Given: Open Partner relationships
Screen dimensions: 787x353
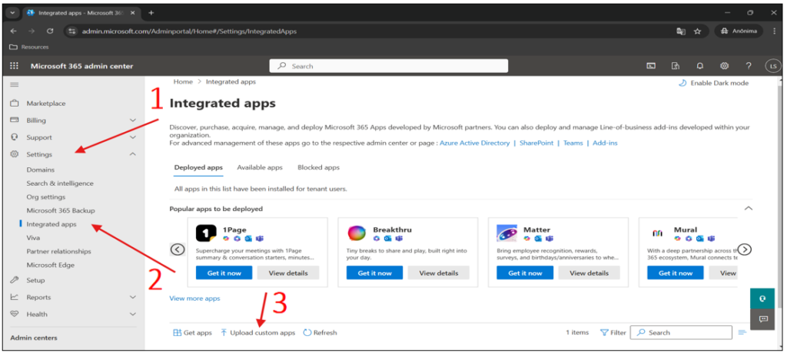Looking at the screenshot, I should click(x=58, y=251).
